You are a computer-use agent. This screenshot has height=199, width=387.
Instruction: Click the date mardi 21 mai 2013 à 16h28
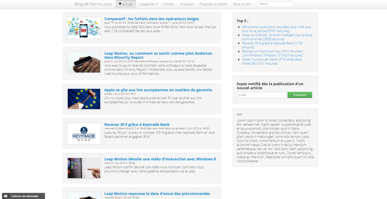tap(120, 163)
